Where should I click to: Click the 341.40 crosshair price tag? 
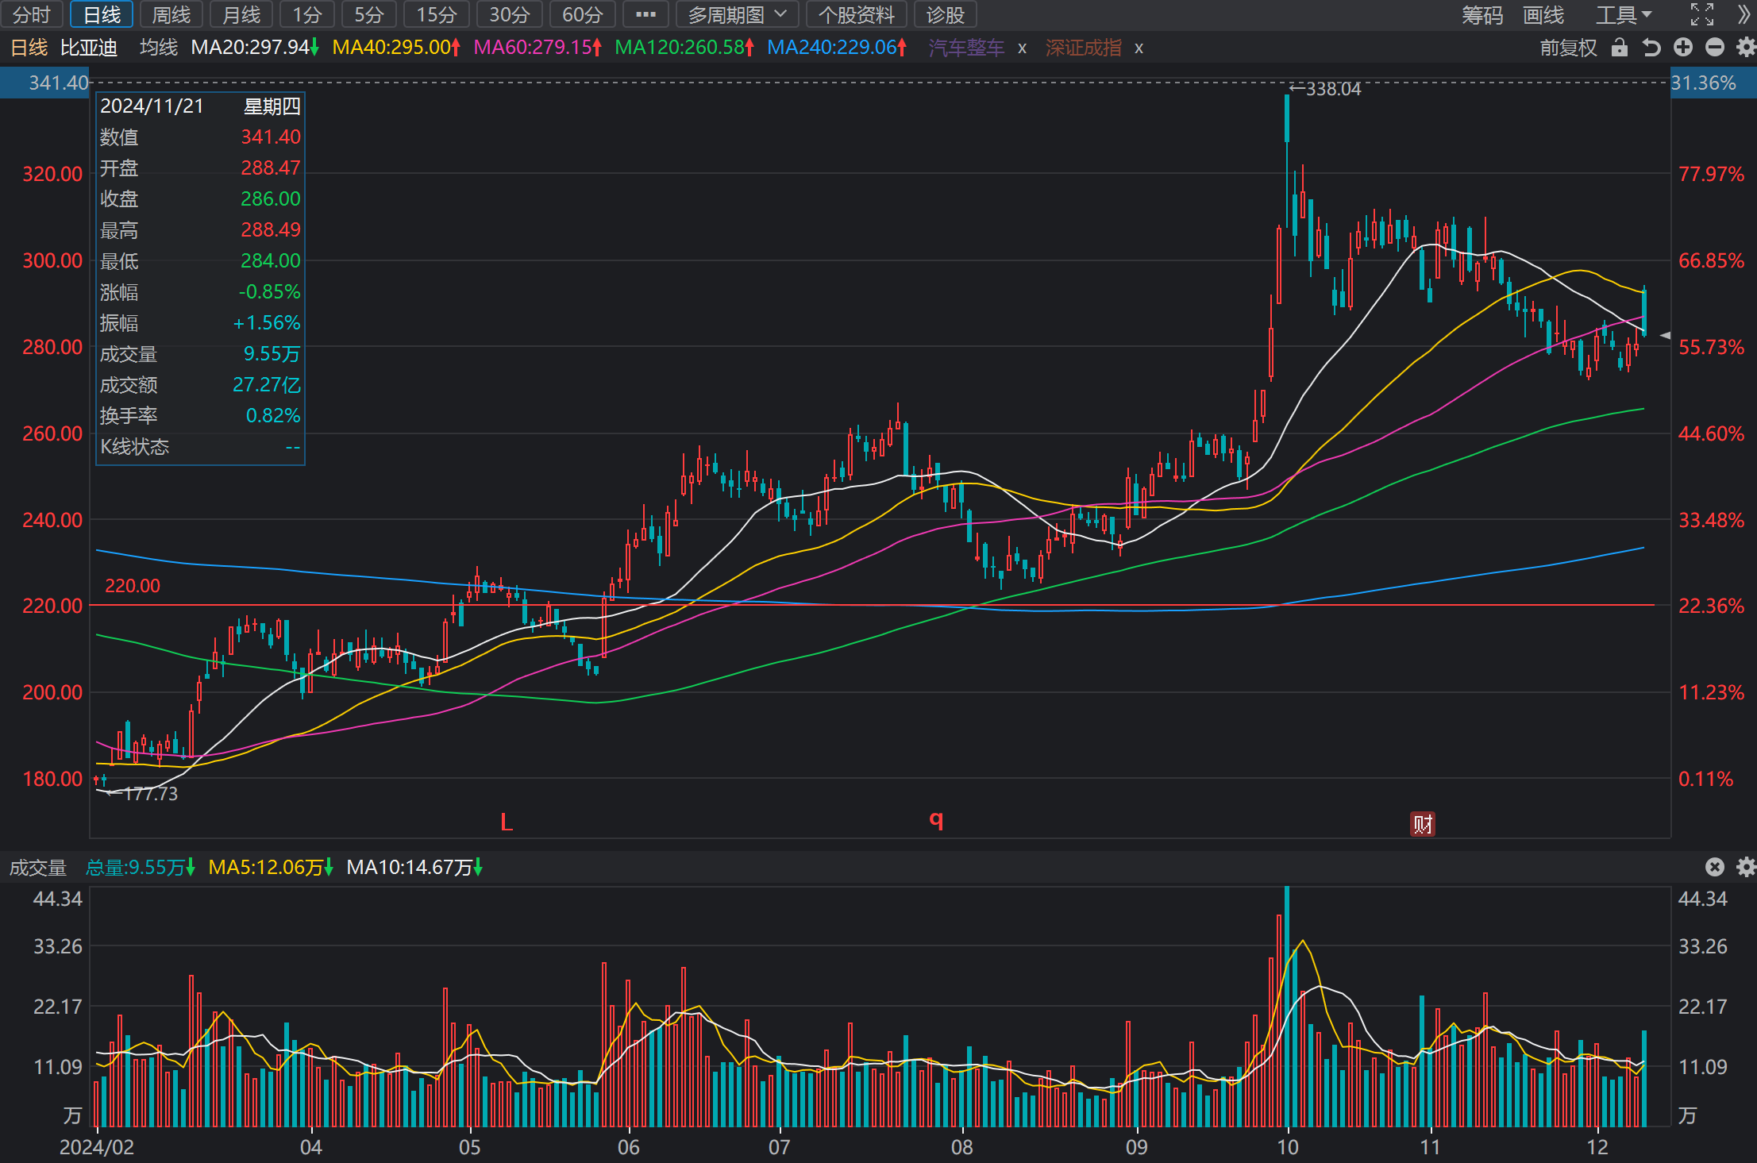(x=46, y=83)
